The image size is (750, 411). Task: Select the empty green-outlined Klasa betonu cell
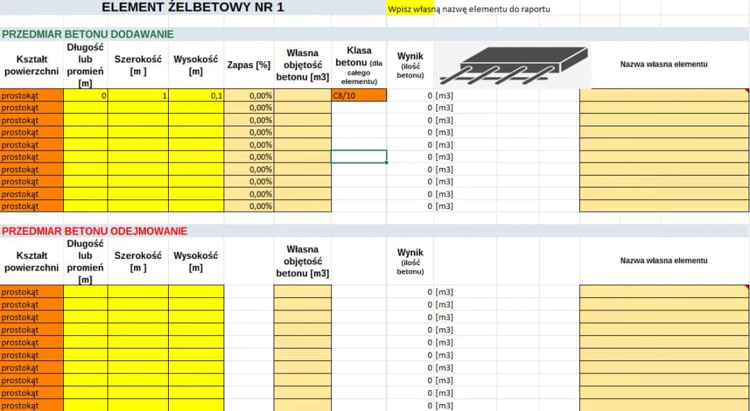point(359,157)
